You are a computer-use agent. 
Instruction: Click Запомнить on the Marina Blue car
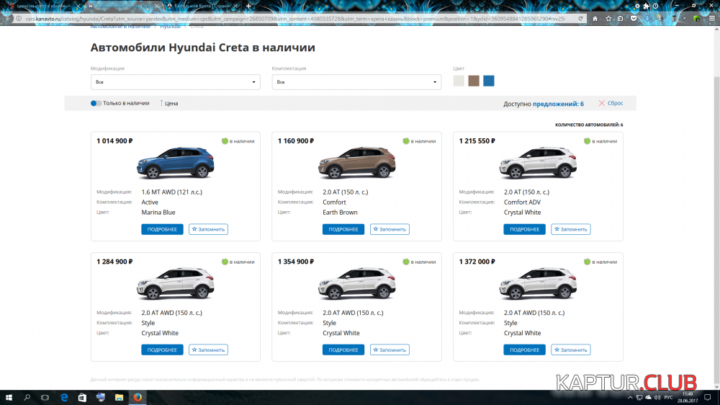point(208,229)
